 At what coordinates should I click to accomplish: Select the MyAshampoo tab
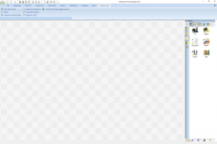(105, 6)
